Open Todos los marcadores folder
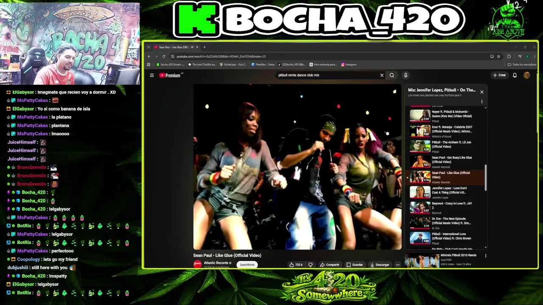Image resolution: width=543 pixels, height=305 pixels. 522,65
